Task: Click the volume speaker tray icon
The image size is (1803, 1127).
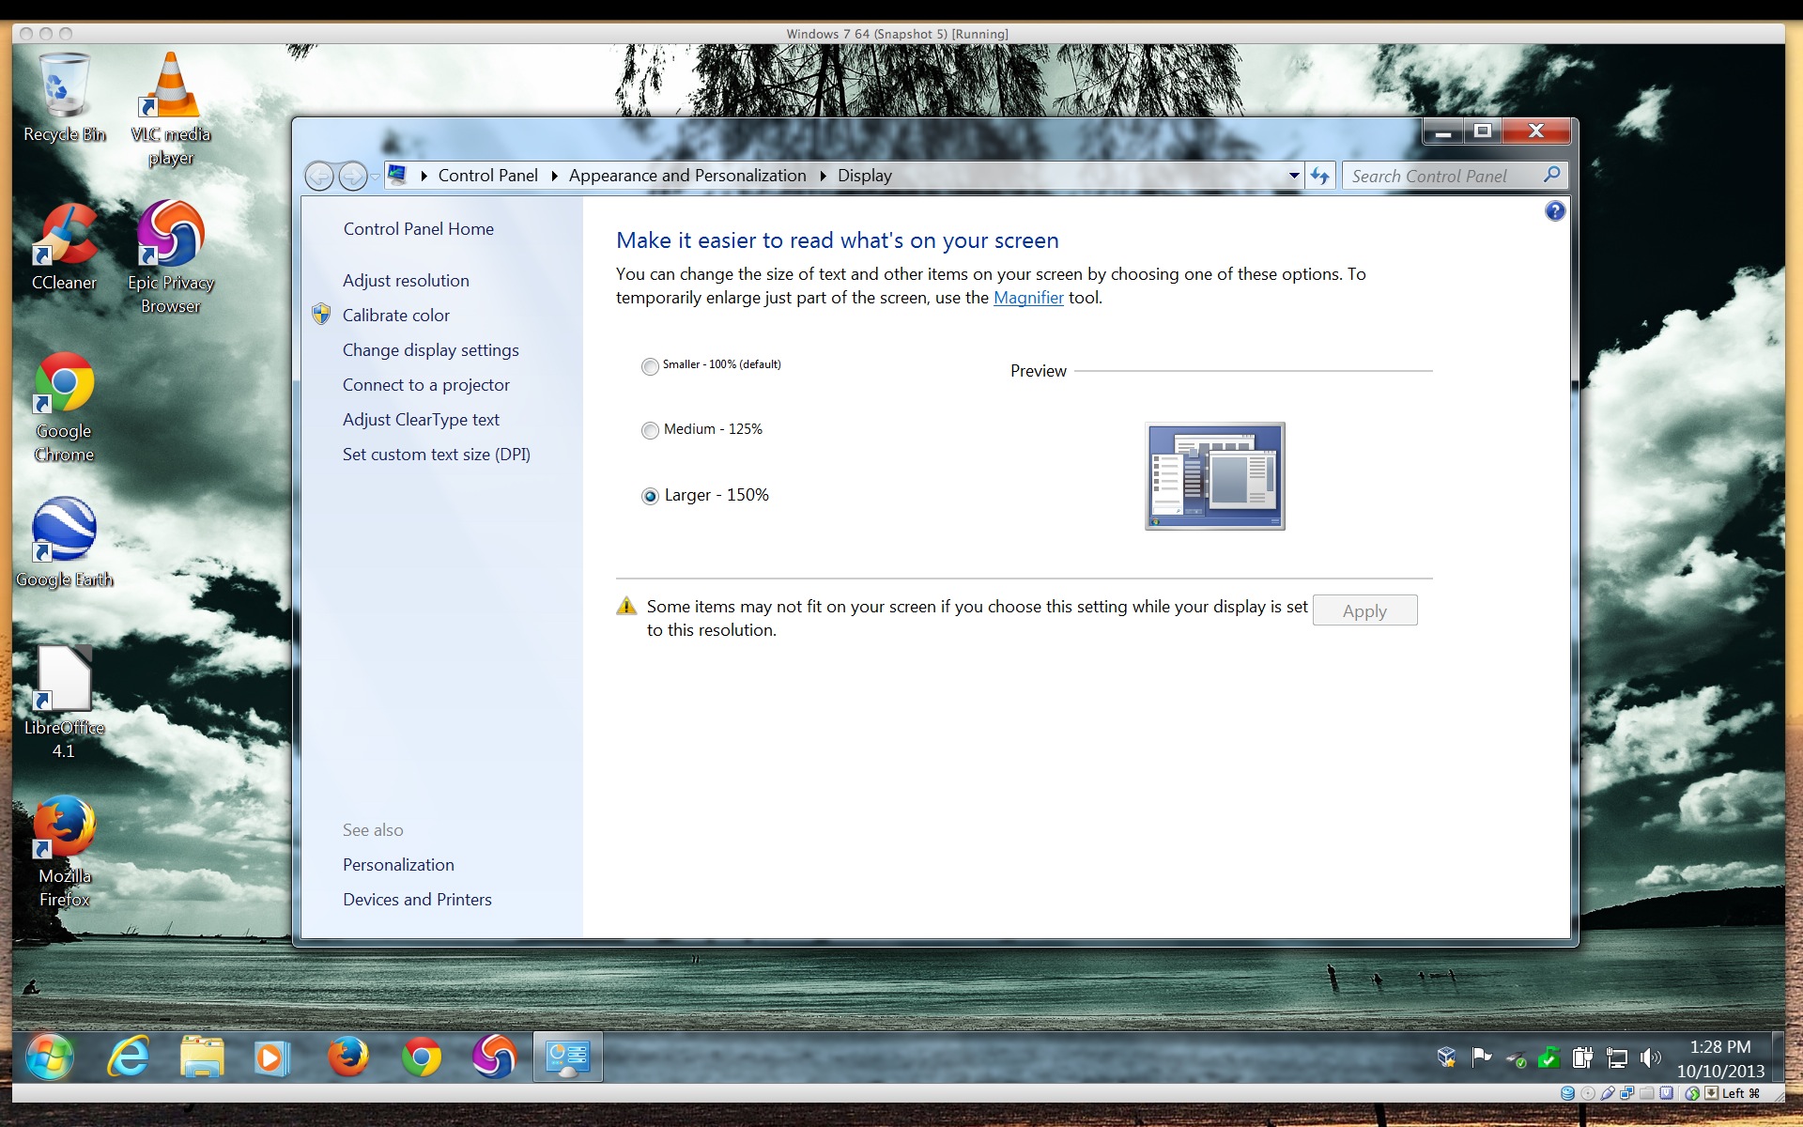Action: pos(1650,1058)
